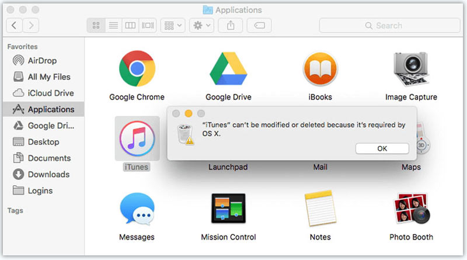This screenshot has height=260, width=467.
Task: Click the Applications folder icon in title bar
Action: 208,10
